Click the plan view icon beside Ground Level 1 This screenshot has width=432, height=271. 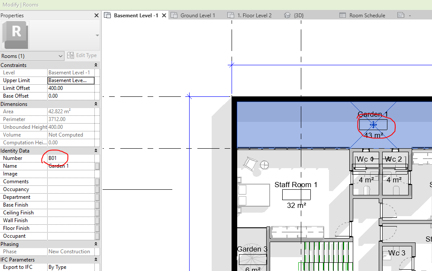[174, 15]
